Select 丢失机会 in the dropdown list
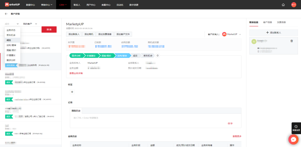Image resolution: width=301 pixels, height=147 pixels. [13, 35]
